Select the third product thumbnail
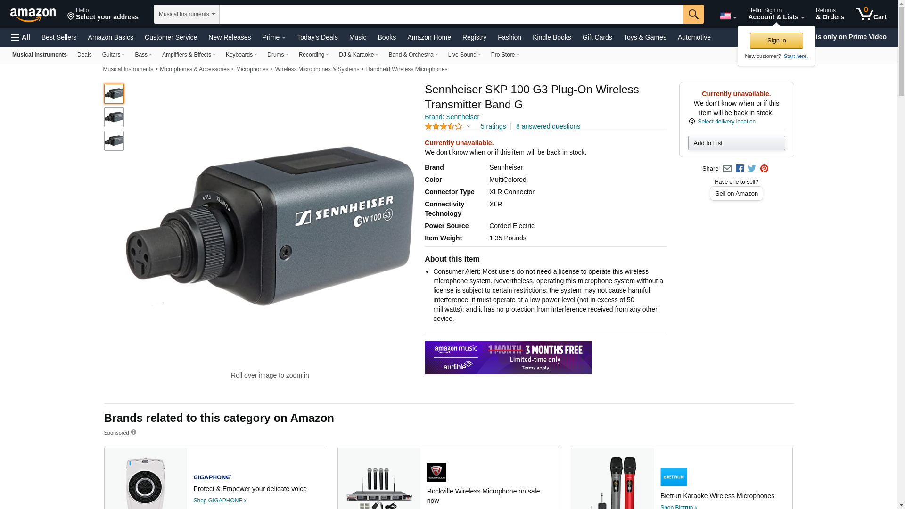Image resolution: width=905 pixels, height=509 pixels. tap(114, 141)
